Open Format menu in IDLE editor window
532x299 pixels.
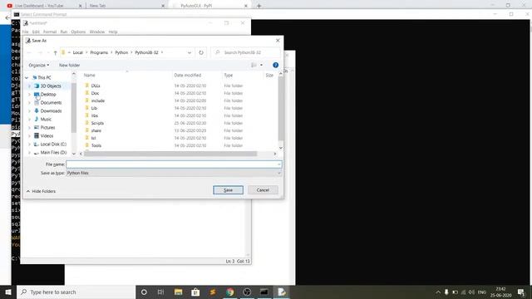(x=50, y=32)
